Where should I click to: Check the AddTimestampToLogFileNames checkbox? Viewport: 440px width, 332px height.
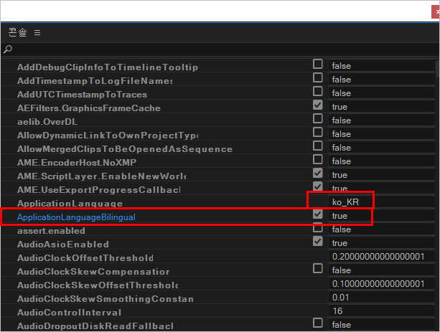pyautogui.click(x=318, y=77)
